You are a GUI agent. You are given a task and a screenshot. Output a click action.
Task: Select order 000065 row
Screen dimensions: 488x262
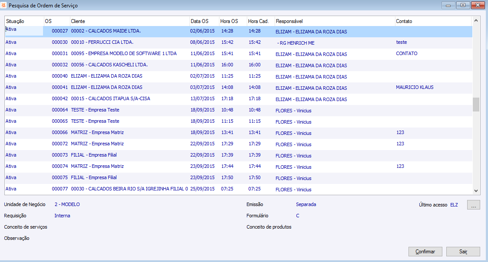[239, 121]
